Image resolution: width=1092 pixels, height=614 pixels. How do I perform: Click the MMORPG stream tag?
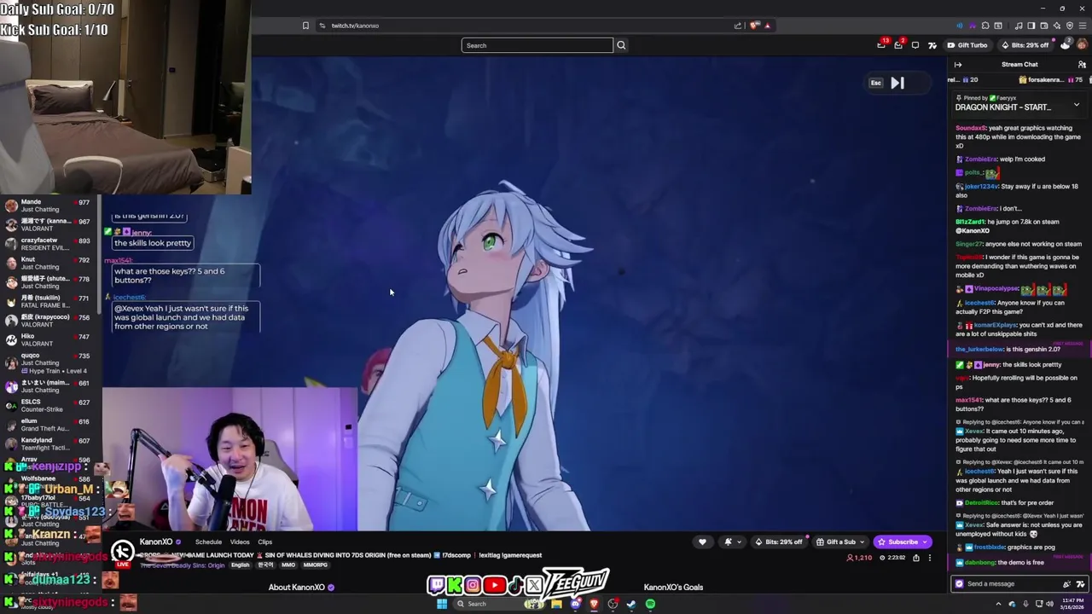[315, 565]
